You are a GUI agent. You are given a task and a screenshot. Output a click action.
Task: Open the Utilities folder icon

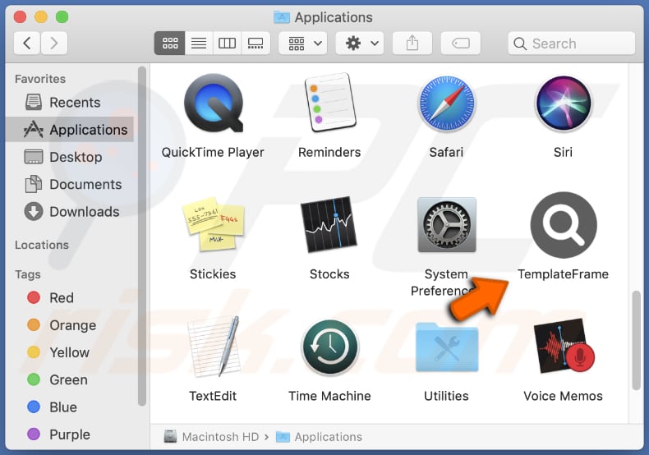pos(447,347)
